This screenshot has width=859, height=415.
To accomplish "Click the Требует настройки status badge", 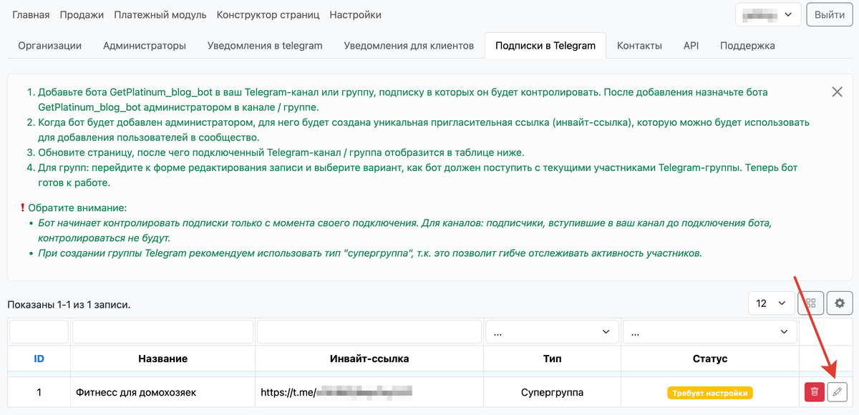I will pos(710,393).
